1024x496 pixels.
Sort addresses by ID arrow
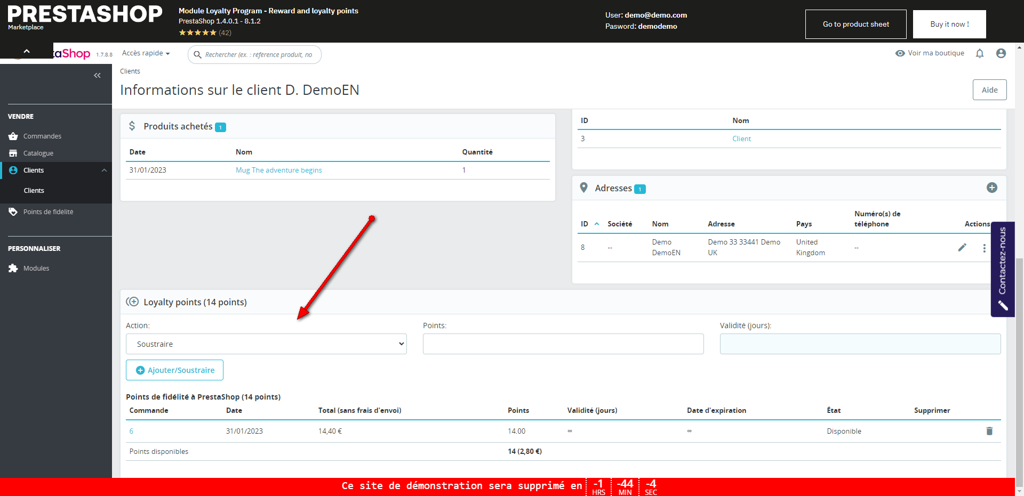pyautogui.click(x=597, y=224)
